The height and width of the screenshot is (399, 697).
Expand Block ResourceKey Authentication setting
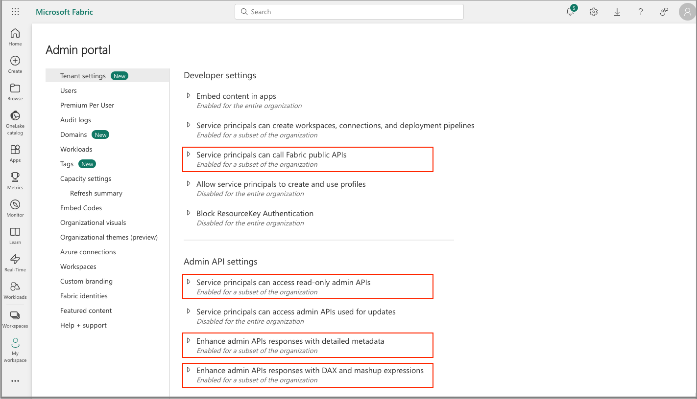point(189,213)
